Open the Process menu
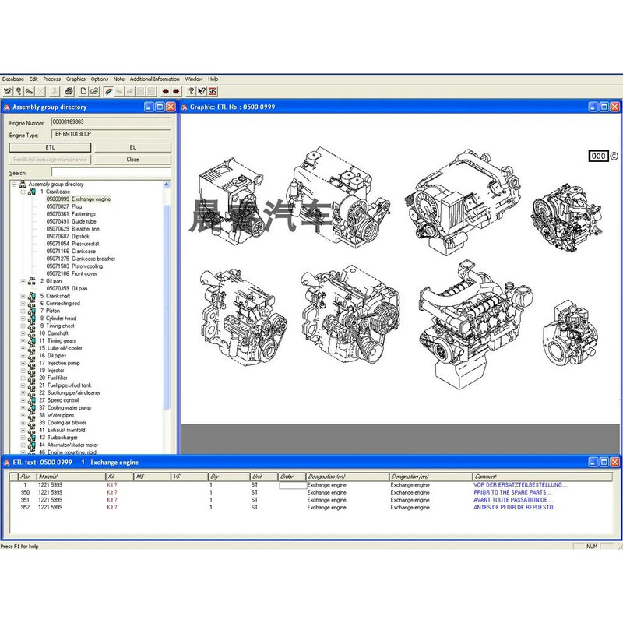This screenshot has height=623, width=623. pos(52,79)
